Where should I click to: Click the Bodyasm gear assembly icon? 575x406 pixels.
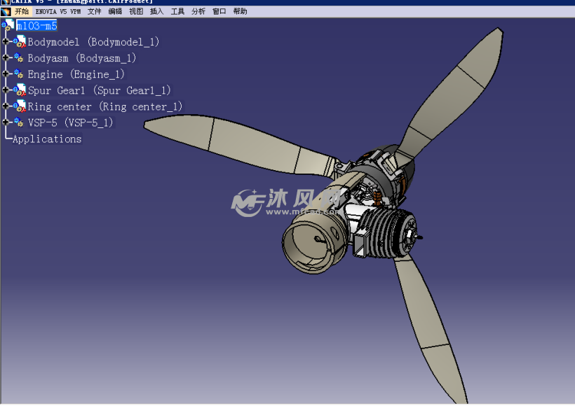pos(18,58)
